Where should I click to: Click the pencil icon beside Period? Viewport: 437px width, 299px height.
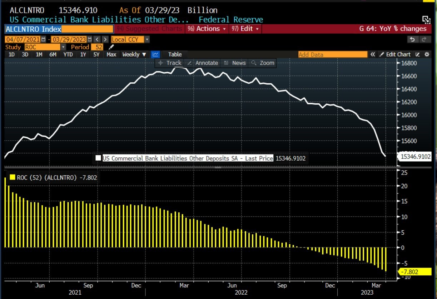tap(111, 47)
